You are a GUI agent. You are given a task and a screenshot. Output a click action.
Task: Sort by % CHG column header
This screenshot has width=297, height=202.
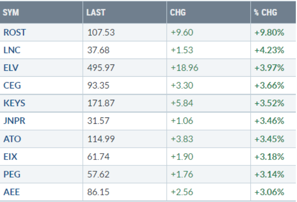(265, 13)
